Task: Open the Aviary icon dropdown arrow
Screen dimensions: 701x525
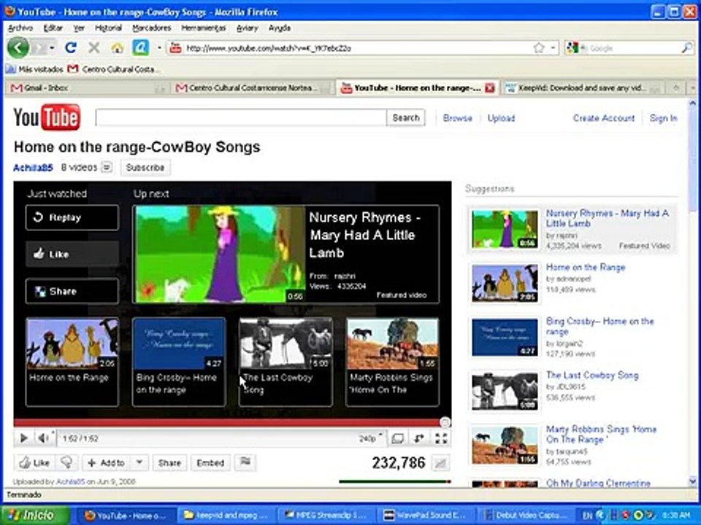Action: [x=159, y=48]
